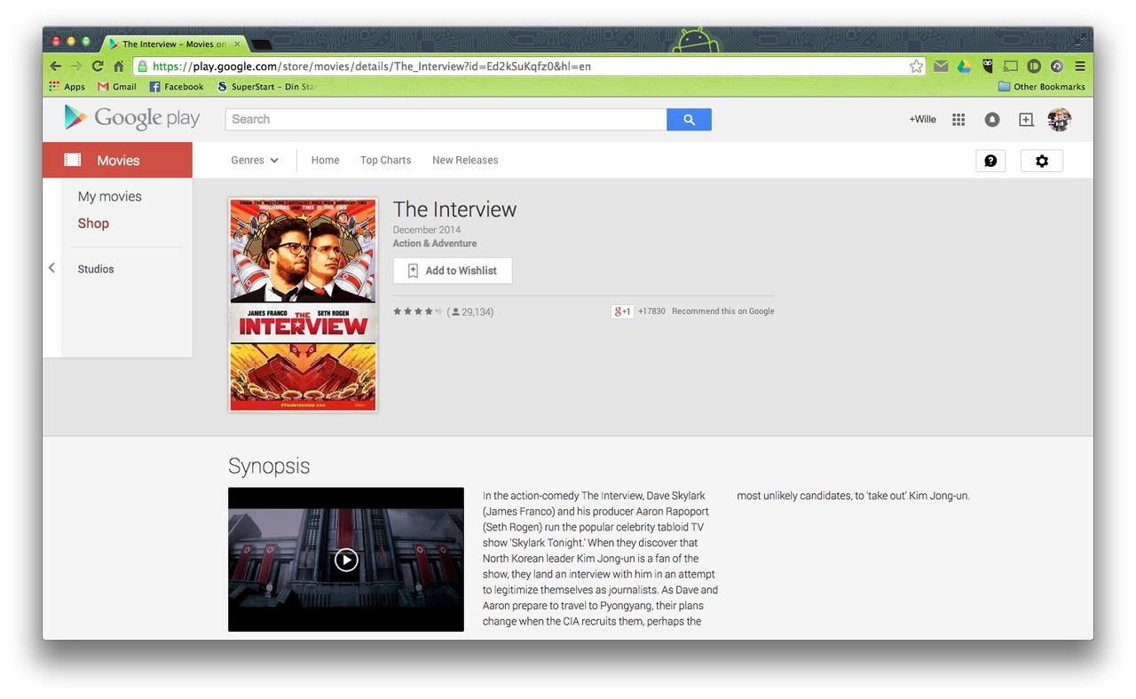Click the Google Cast extension icon

(x=1010, y=67)
